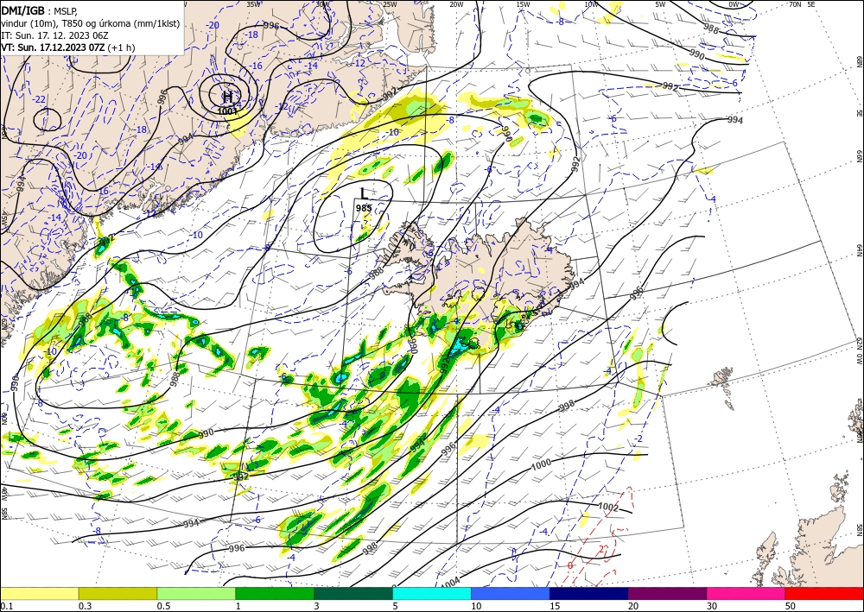Click the 35W longitude label
This screenshot has height=612, width=864.
pos(253,4)
